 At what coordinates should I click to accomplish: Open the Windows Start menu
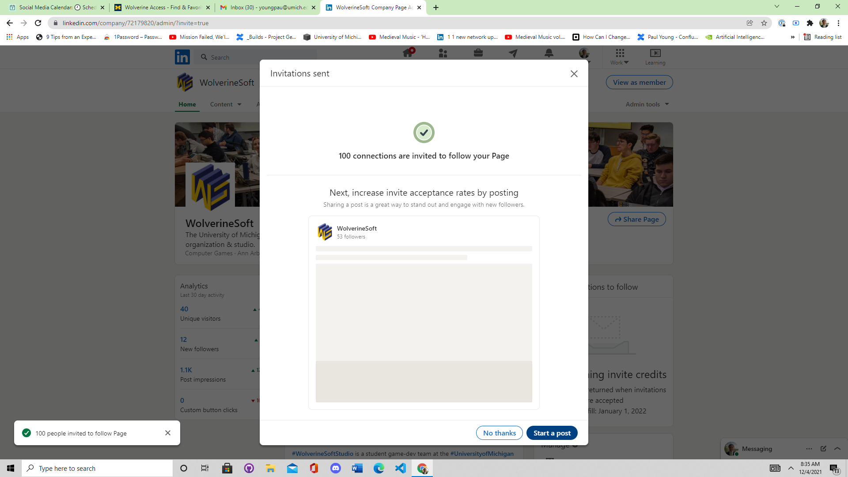[11, 468]
